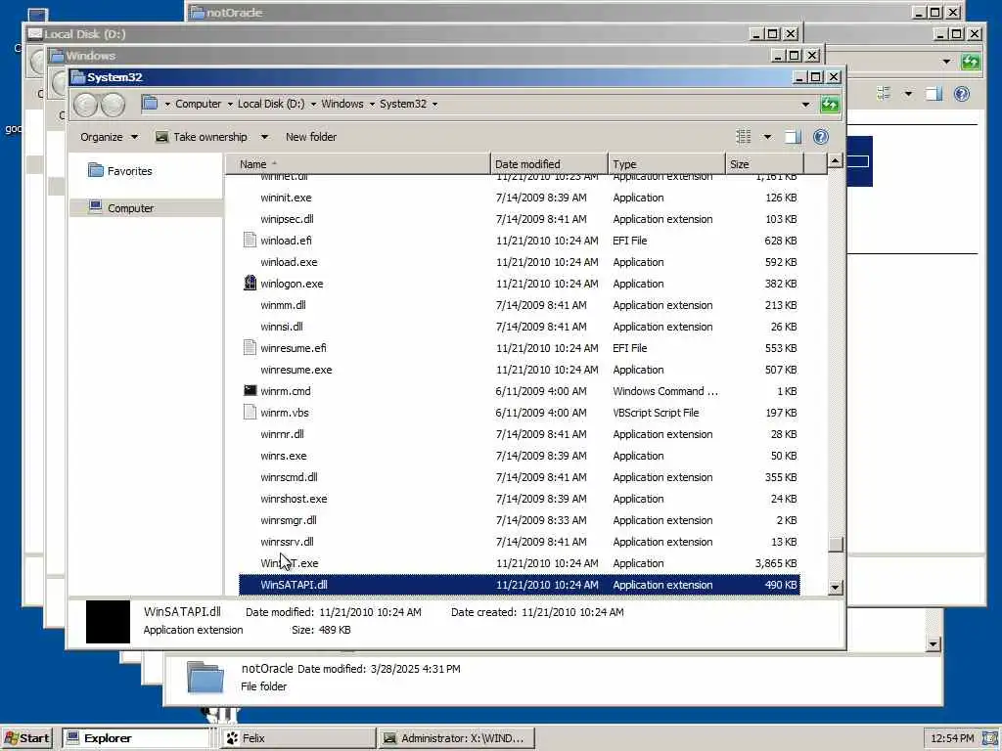
Task: Click the System32 title bar folder icon
Action: 78,77
